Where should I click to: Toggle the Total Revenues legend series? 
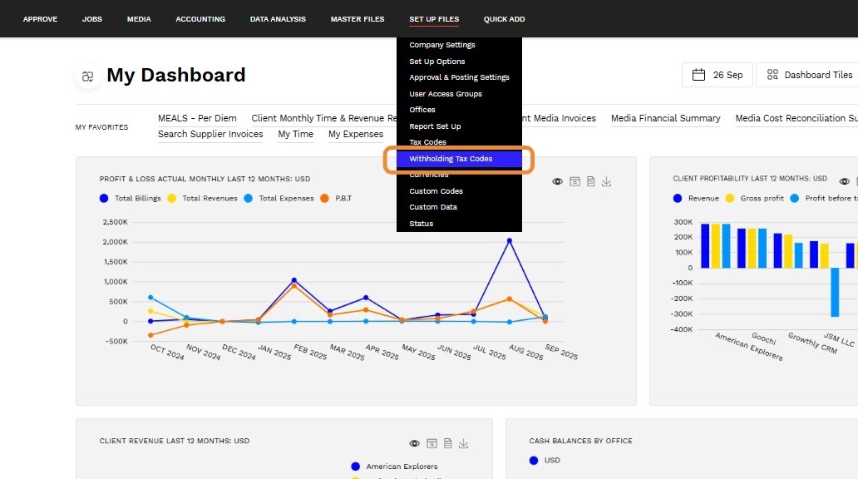tap(203, 198)
